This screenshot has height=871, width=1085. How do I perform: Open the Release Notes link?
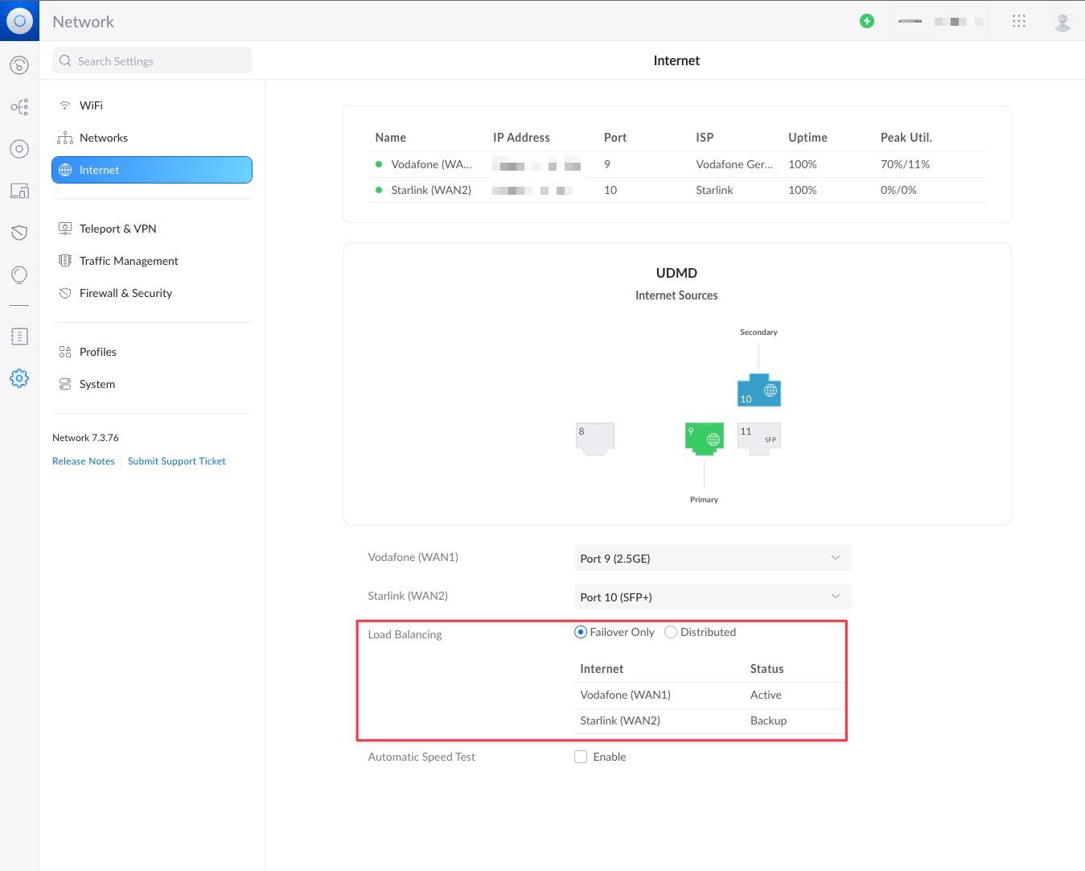(x=84, y=461)
